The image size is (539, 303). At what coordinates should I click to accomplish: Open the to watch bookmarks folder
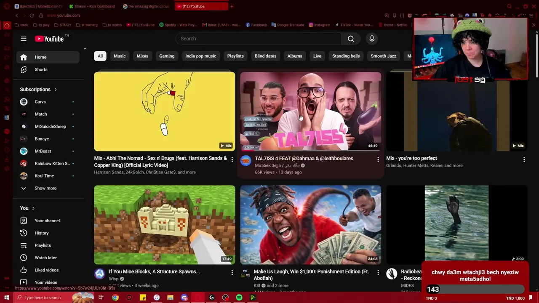coord(112,25)
